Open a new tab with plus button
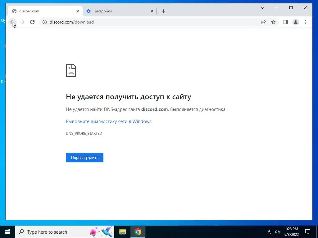The width and height of the screenshot is (318, 238). pyautogui.click(x=164, y=11)
